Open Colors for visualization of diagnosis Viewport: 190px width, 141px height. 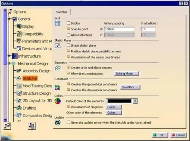[x=114, y=107]
